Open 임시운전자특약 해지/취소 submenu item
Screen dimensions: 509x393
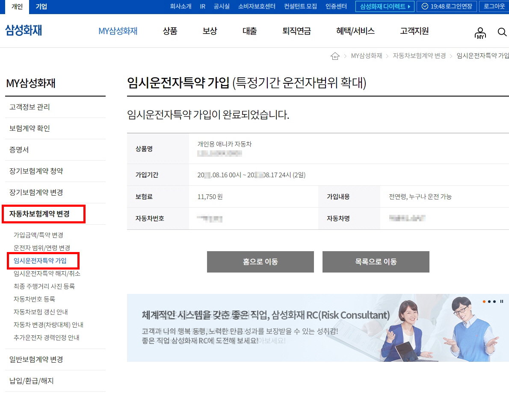pos(47,274)
